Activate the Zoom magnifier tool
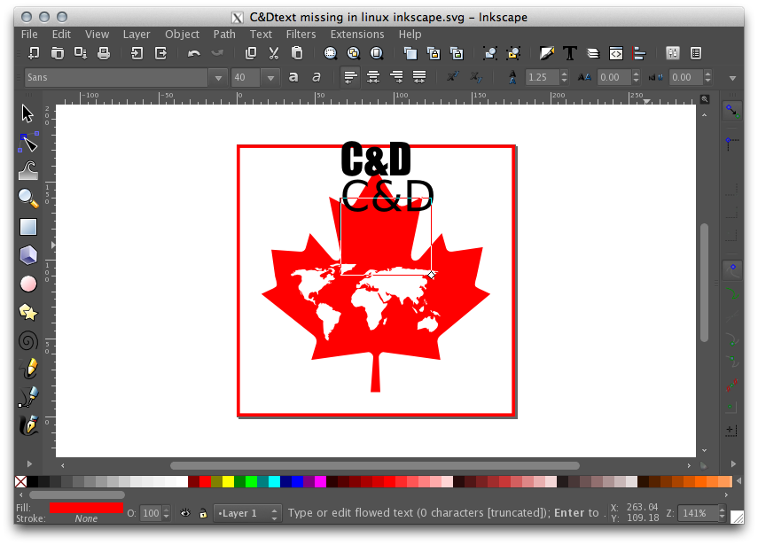This screenshot has height=545, width=758. coord(28,199)
